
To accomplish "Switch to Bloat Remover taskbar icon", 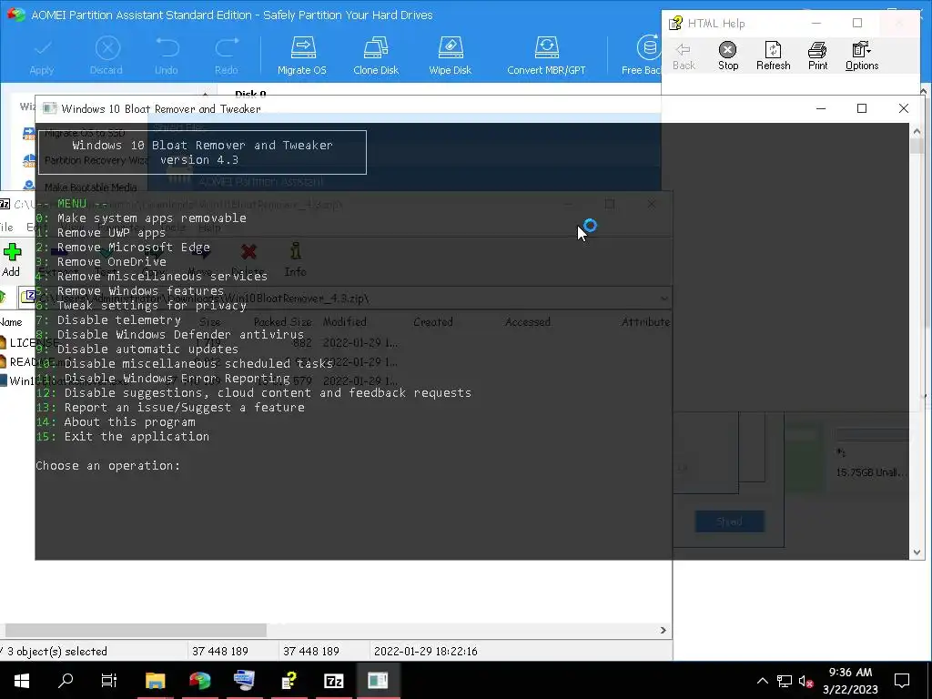I will pos(378,680).
